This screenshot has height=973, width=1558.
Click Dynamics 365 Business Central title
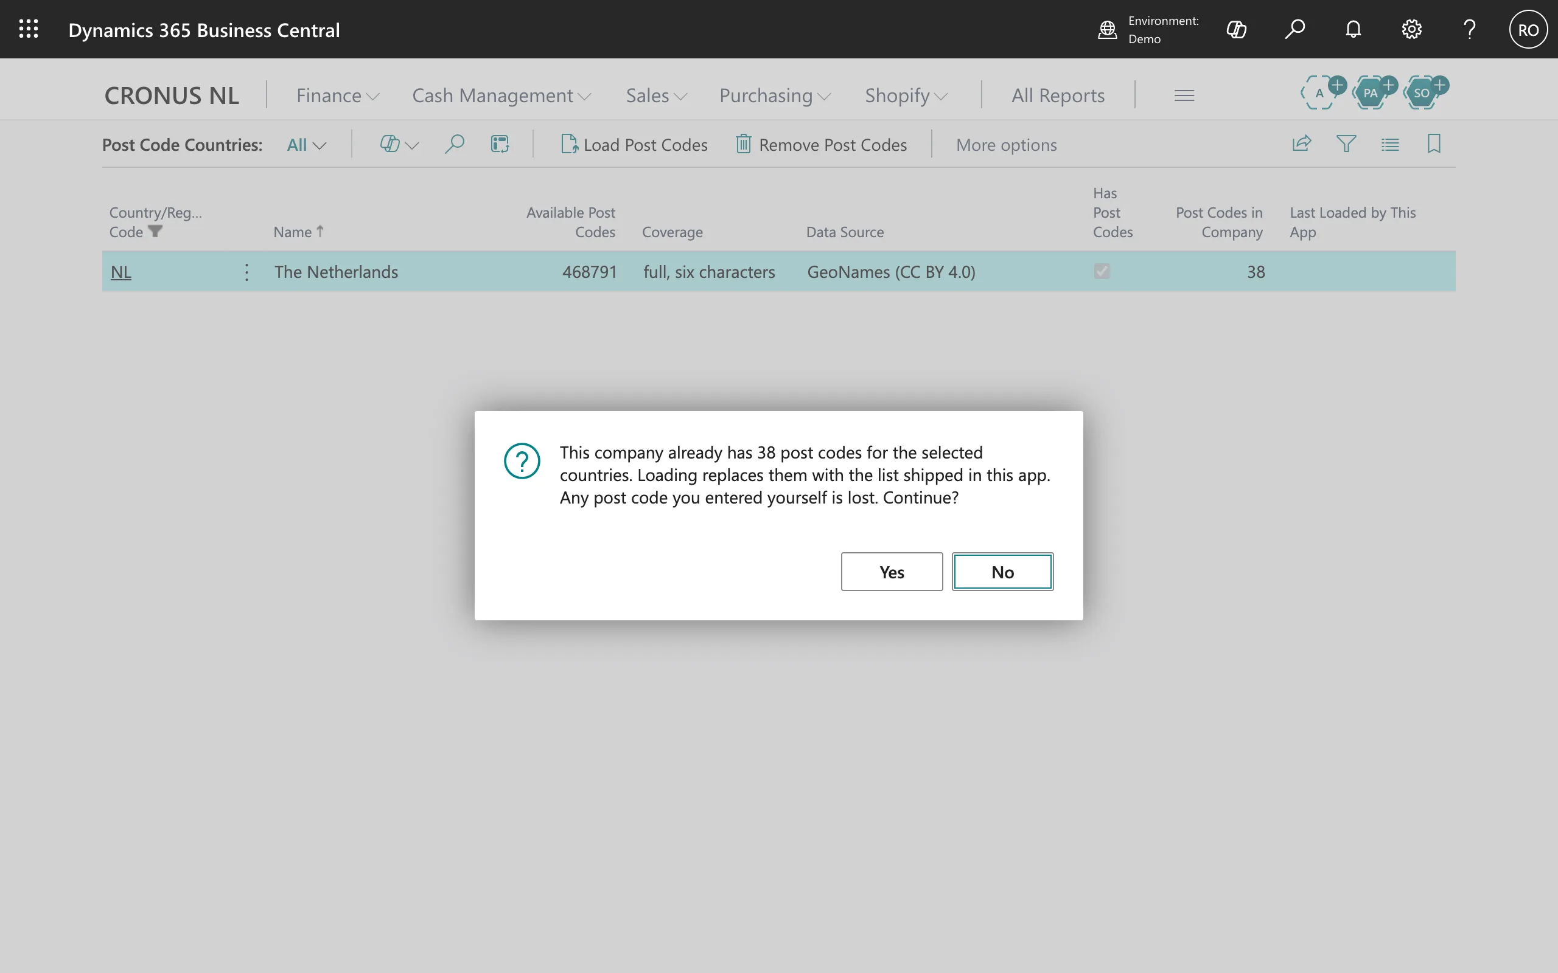[x=204, y=30]
